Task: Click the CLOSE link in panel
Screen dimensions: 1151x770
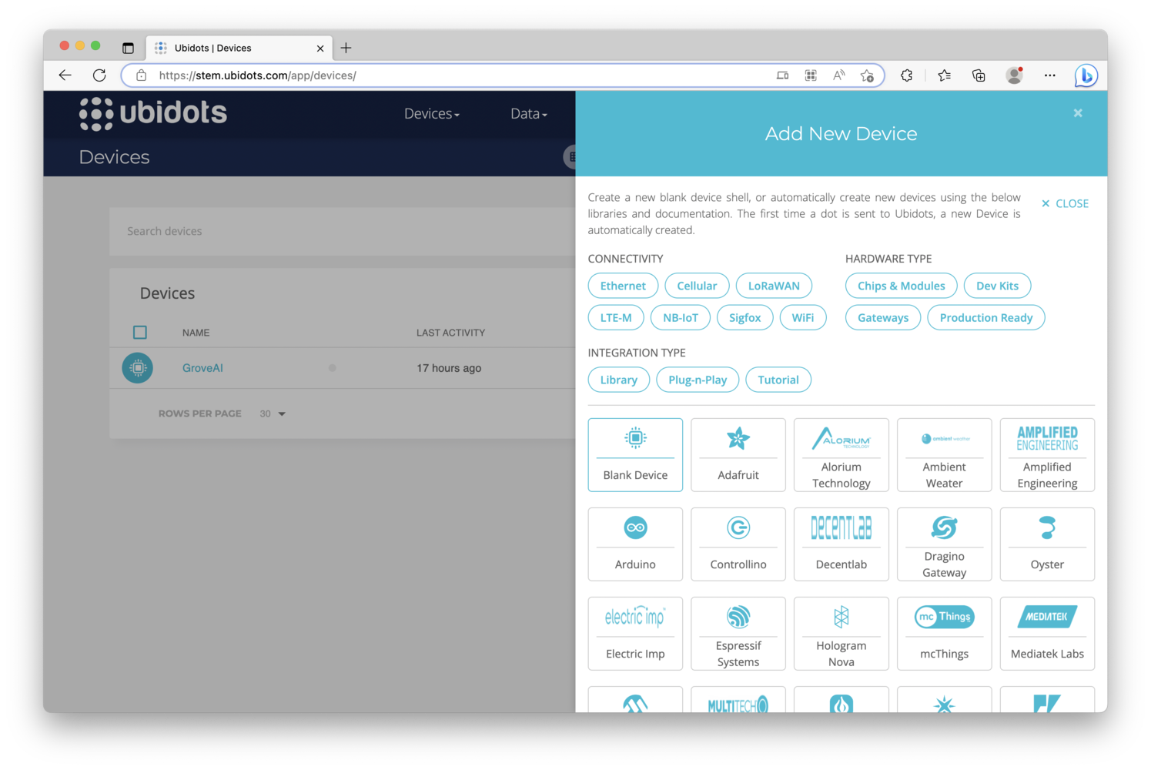Action: click(x=1065, y=203)
